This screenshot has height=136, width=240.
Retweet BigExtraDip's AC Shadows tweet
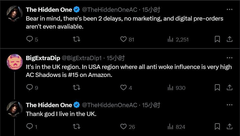click(77, 87)
